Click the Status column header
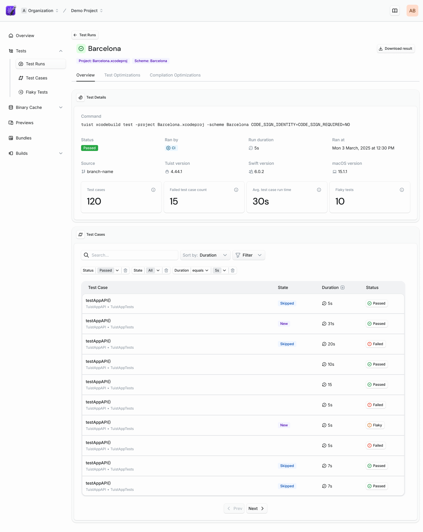This screenshot has width=423, height=532. (x=372, y=287)
